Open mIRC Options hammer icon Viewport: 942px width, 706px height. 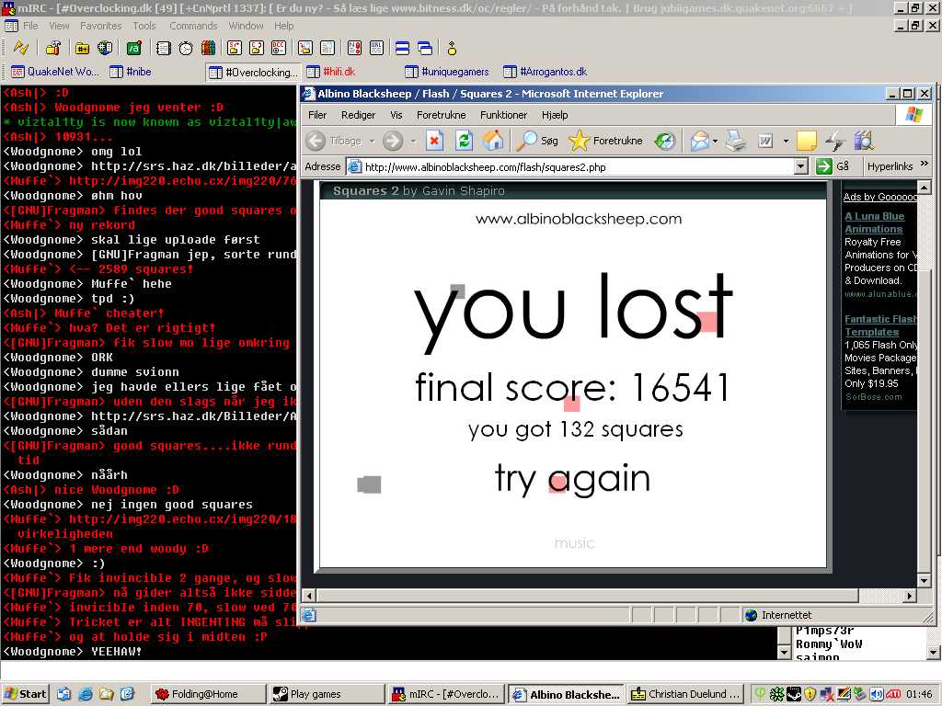(53, 48)
